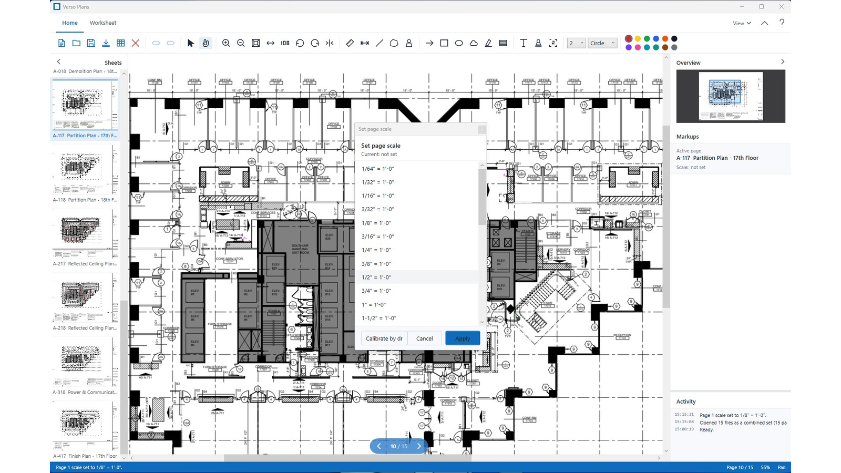This screenshot has width=841, height=473.
Task: Open the line width 2 dropdown
Action: (576, 43)
